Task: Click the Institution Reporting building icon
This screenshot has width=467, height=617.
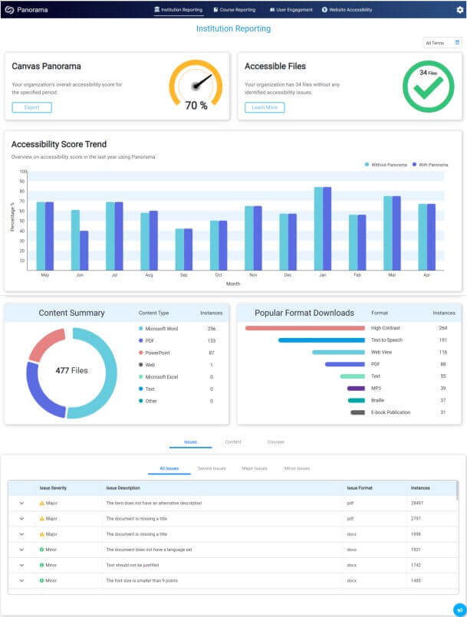Action: 157,9
